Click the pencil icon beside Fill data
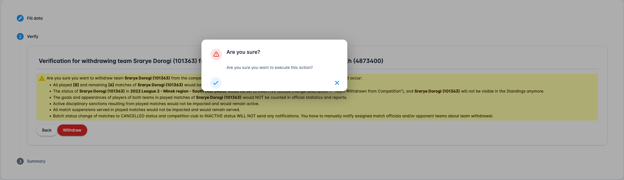This screenshot has width=624, height=180. (x=20, y=18)
